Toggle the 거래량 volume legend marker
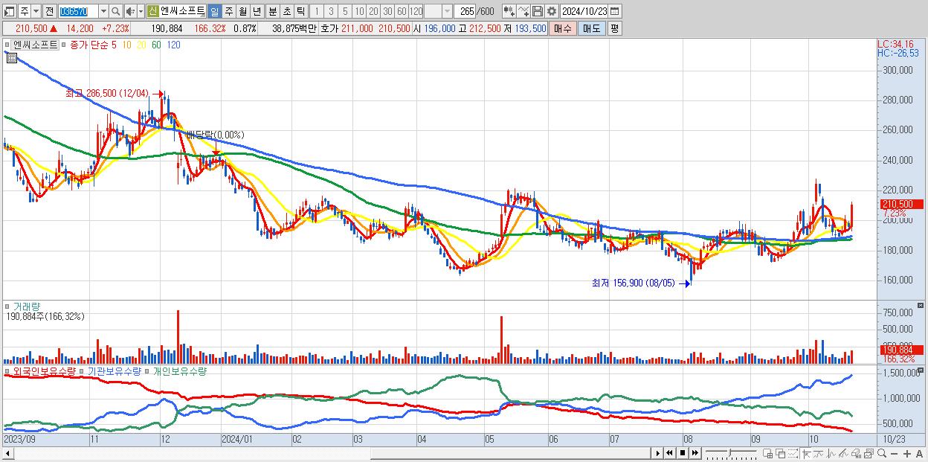 point(7,307)
